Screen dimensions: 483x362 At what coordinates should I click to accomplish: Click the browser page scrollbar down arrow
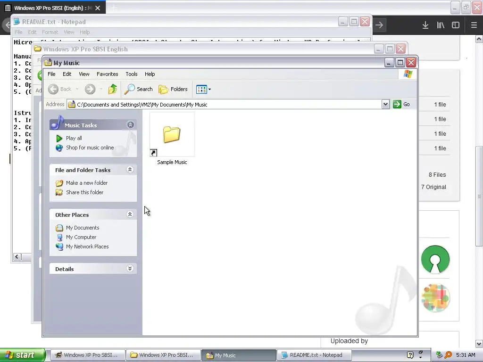pos(479,344)
